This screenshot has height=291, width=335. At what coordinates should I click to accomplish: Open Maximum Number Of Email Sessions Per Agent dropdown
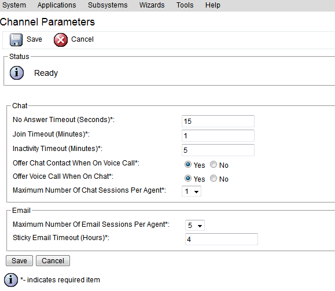click(x=195, y=226)
